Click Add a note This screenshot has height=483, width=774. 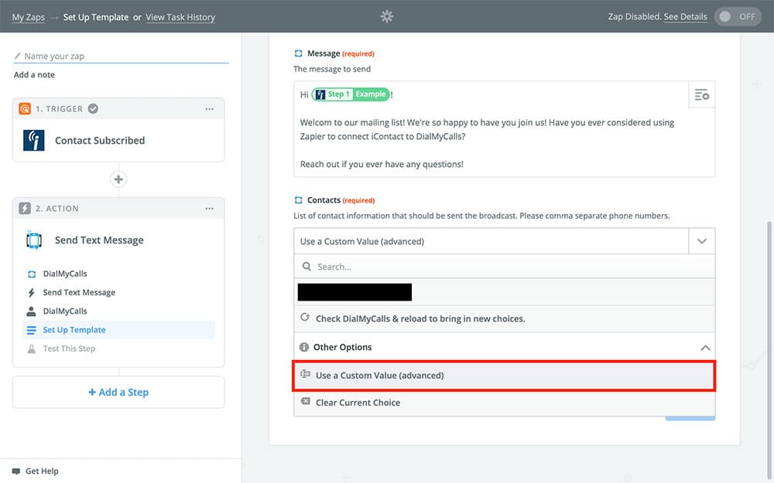coord(34,75)
